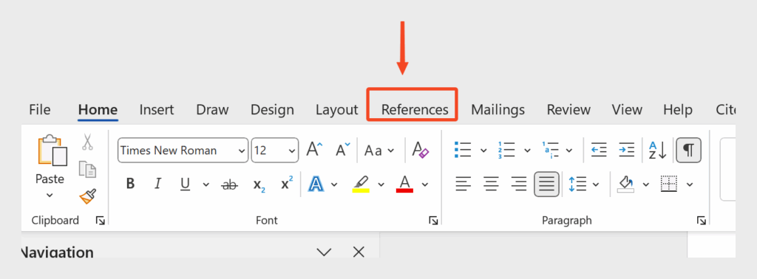Open borders dropdown arrow

(x=690, y=184)
